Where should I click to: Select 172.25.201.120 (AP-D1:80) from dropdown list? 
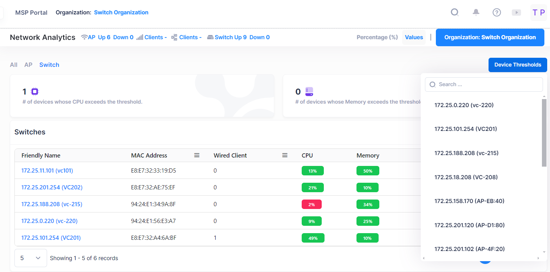click(x=470, y=225)
